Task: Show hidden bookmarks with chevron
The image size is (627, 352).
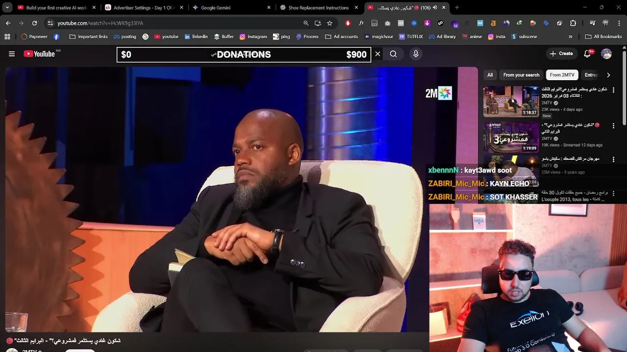Action: click(570, 37)
